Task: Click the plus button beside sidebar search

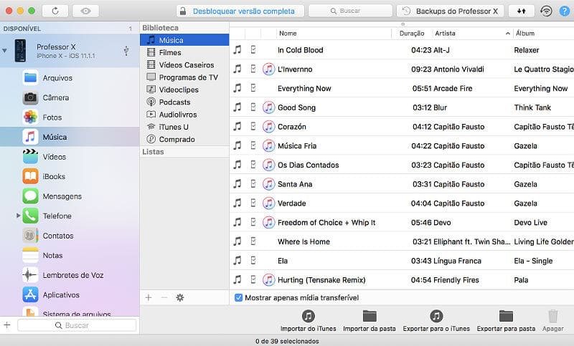Action: [7, 325]
